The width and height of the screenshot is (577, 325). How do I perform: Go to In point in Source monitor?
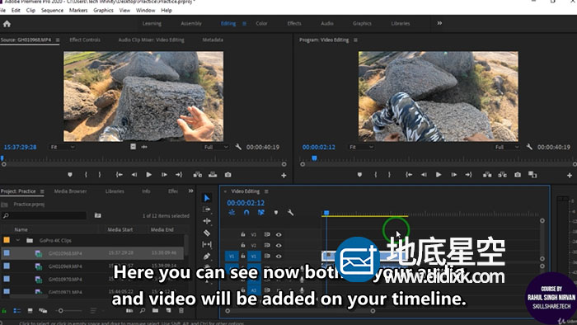pyautogui.click(x=120, y=175)
